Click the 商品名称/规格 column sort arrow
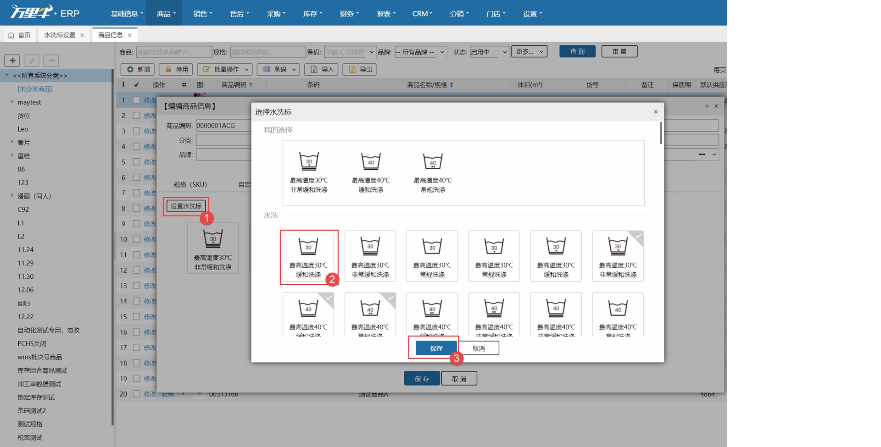881x447 pixels. click(x=452, y=85)
